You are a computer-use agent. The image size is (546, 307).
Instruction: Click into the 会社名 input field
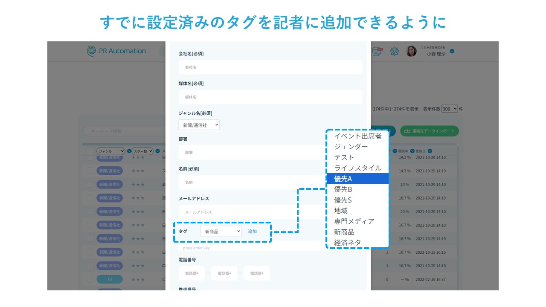coord(270,67)
